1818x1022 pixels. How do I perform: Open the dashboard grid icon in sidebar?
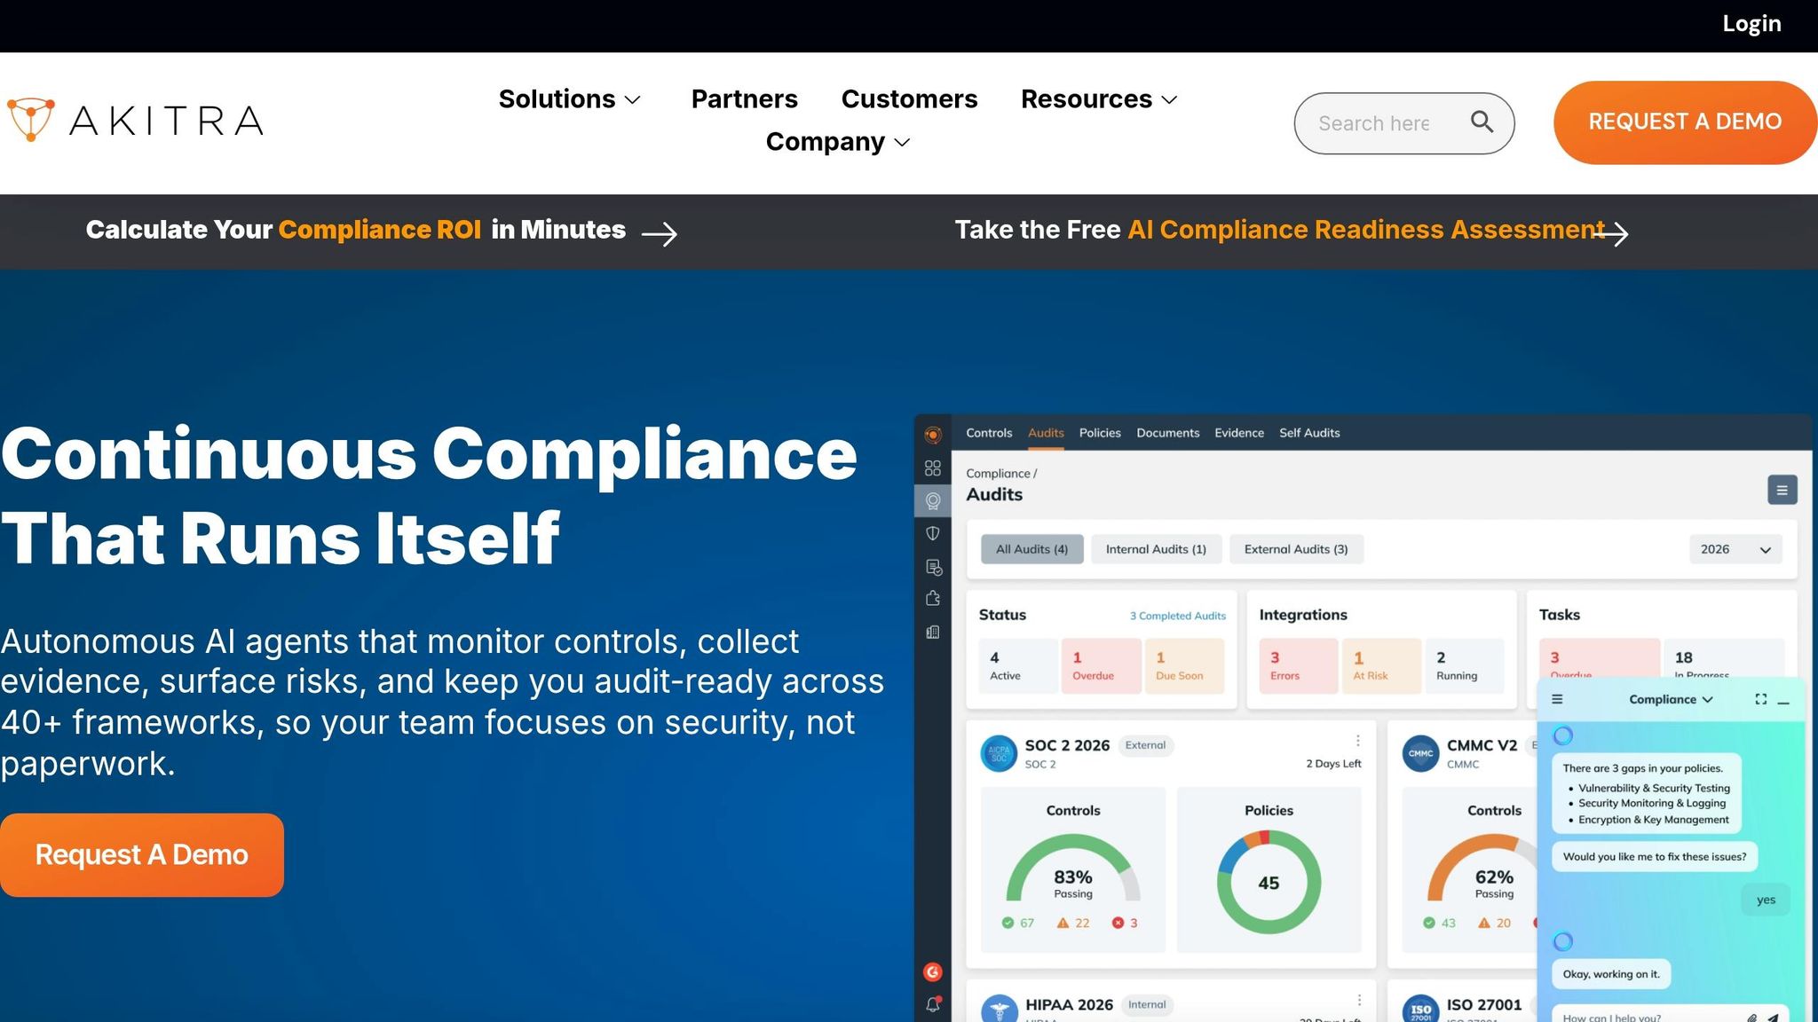point(933,468)
